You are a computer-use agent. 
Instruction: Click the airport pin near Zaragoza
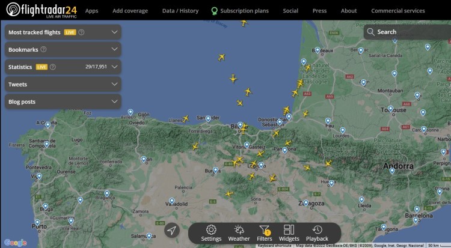pos(306,204)
